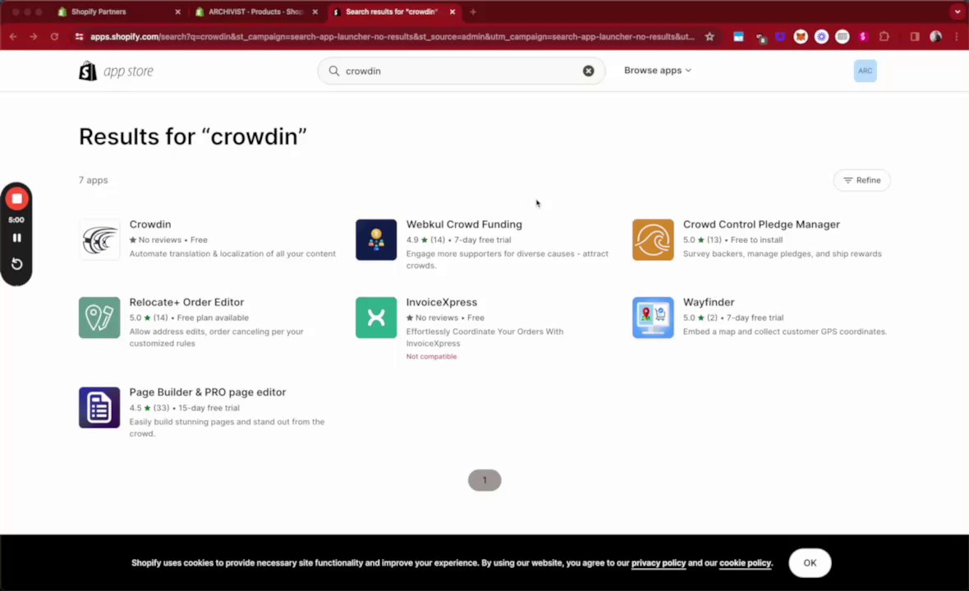Image resolution: width=969 pixels, height=591 pixels.
Task: Open the Chrome three-dot menu
Action: point(957,37)
